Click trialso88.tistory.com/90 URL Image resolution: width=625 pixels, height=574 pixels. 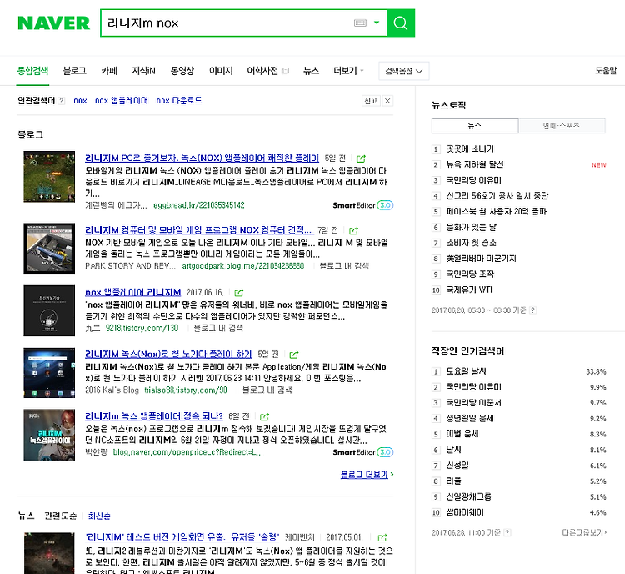pyautogui.click(x=186, y=390)
